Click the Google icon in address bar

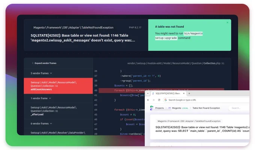[166, 100]
